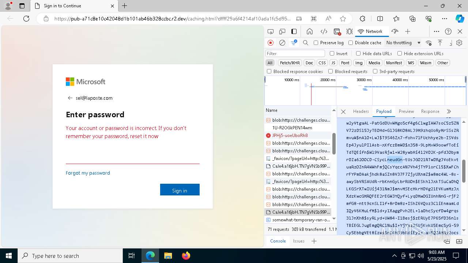Stop recording network log
Viewport: 468px width, 263px height.
[271, 43]
